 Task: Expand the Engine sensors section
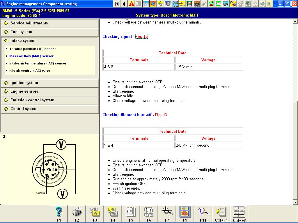pyautogui.click(x=50, y=91)
